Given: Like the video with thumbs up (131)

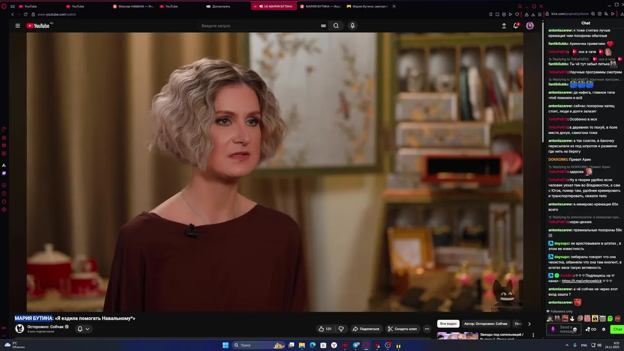Looking at the screenshot, I should point(325,329).
